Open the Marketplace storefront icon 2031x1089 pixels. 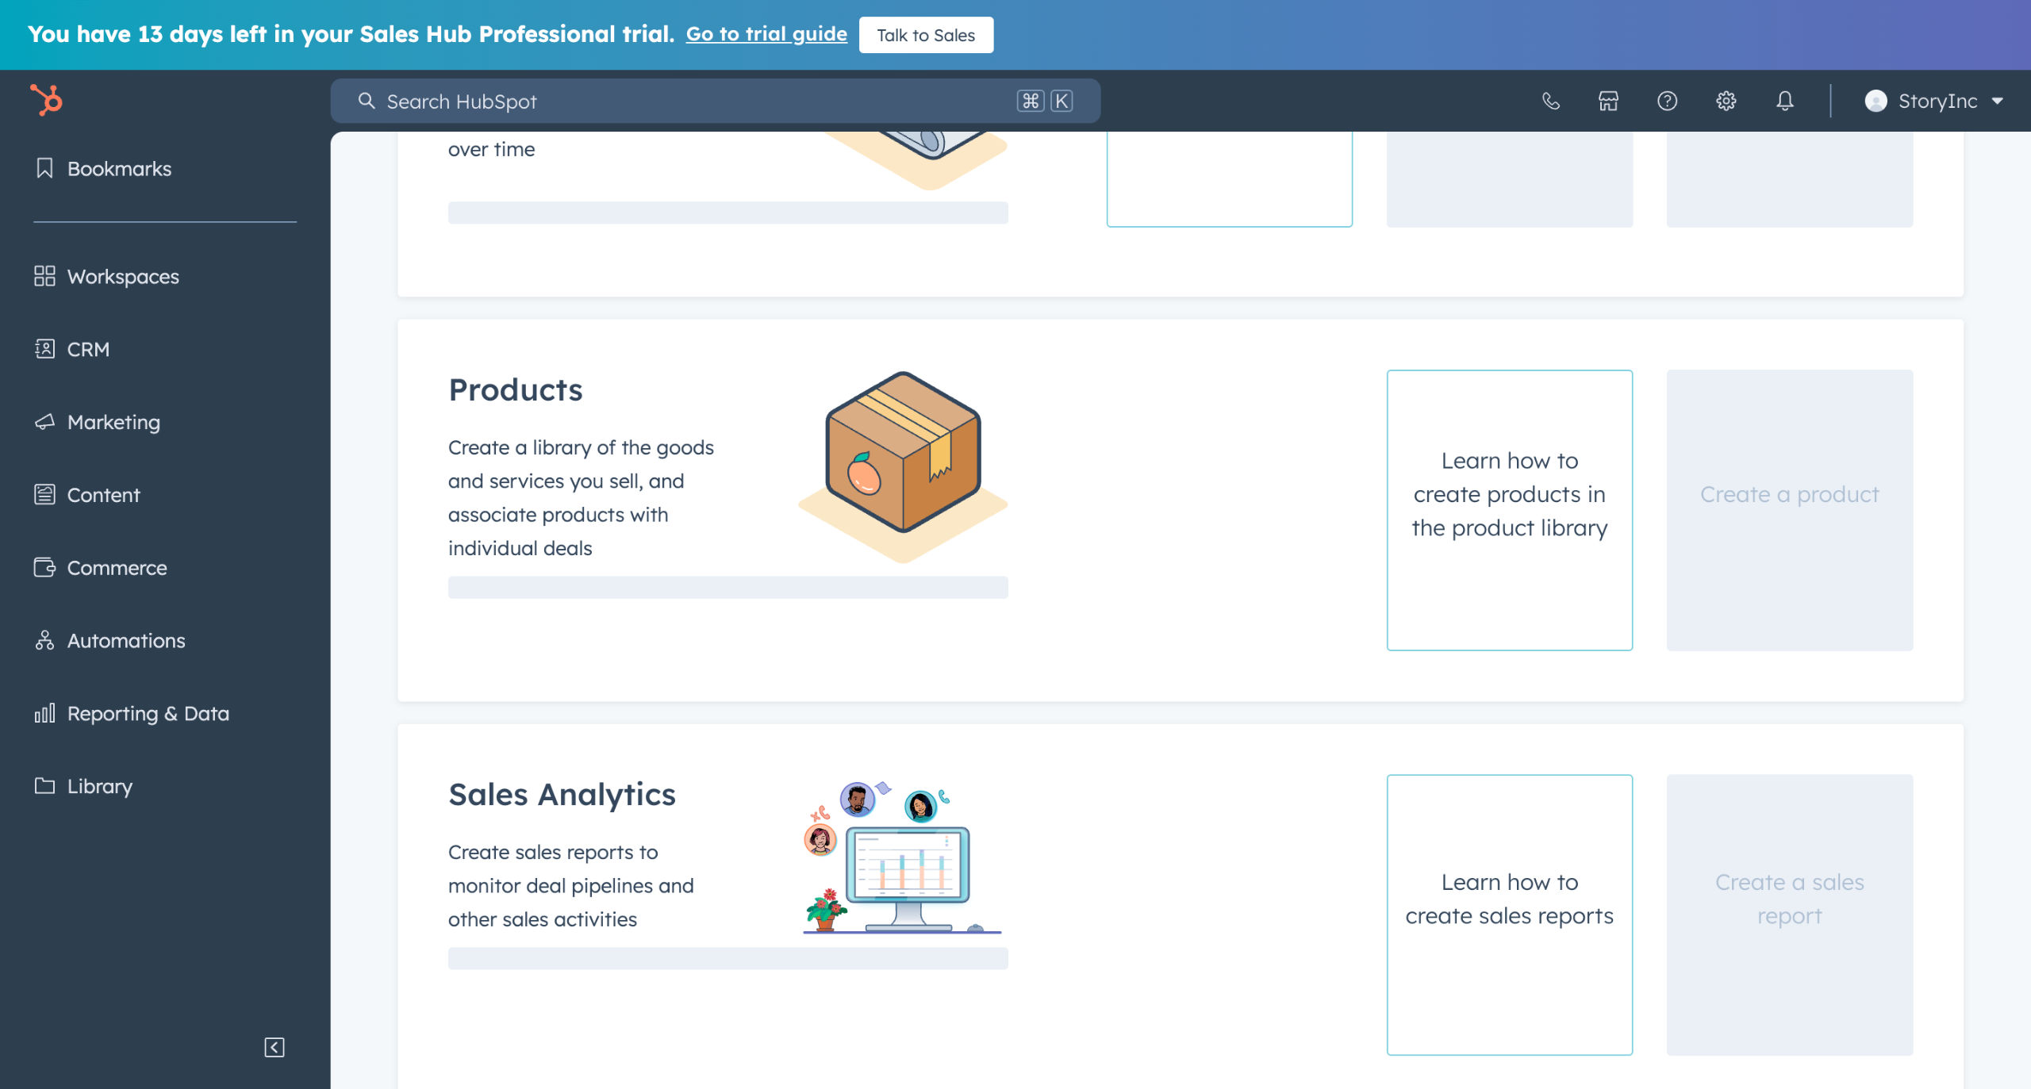point(1608,101)
